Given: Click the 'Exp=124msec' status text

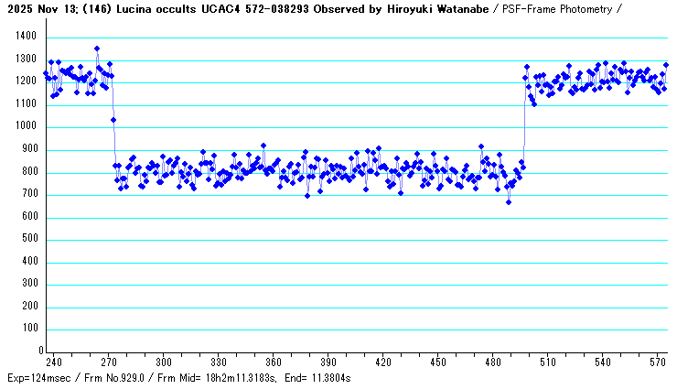Looking at the screenshot, I should point(38,378).
